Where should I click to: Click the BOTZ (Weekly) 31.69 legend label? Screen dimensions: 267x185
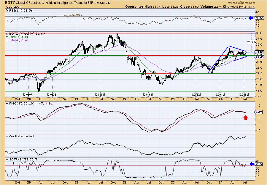click(x=27, y=34)
